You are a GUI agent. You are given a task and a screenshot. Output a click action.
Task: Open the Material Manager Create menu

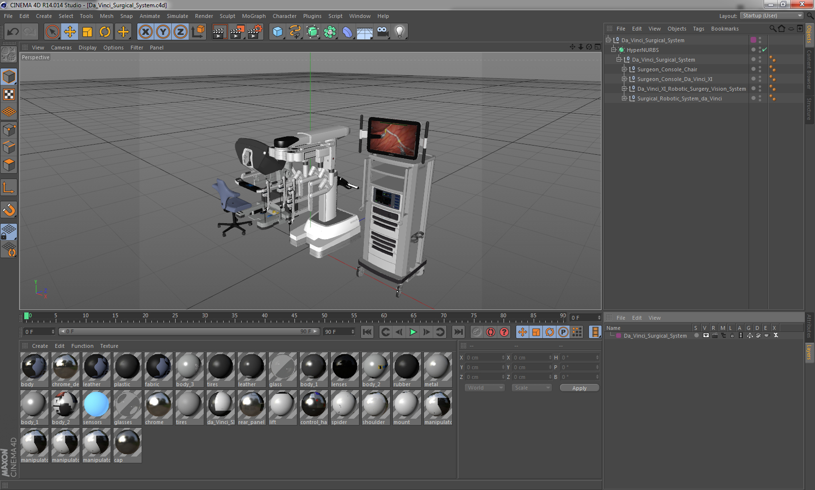tap(40, 346)
